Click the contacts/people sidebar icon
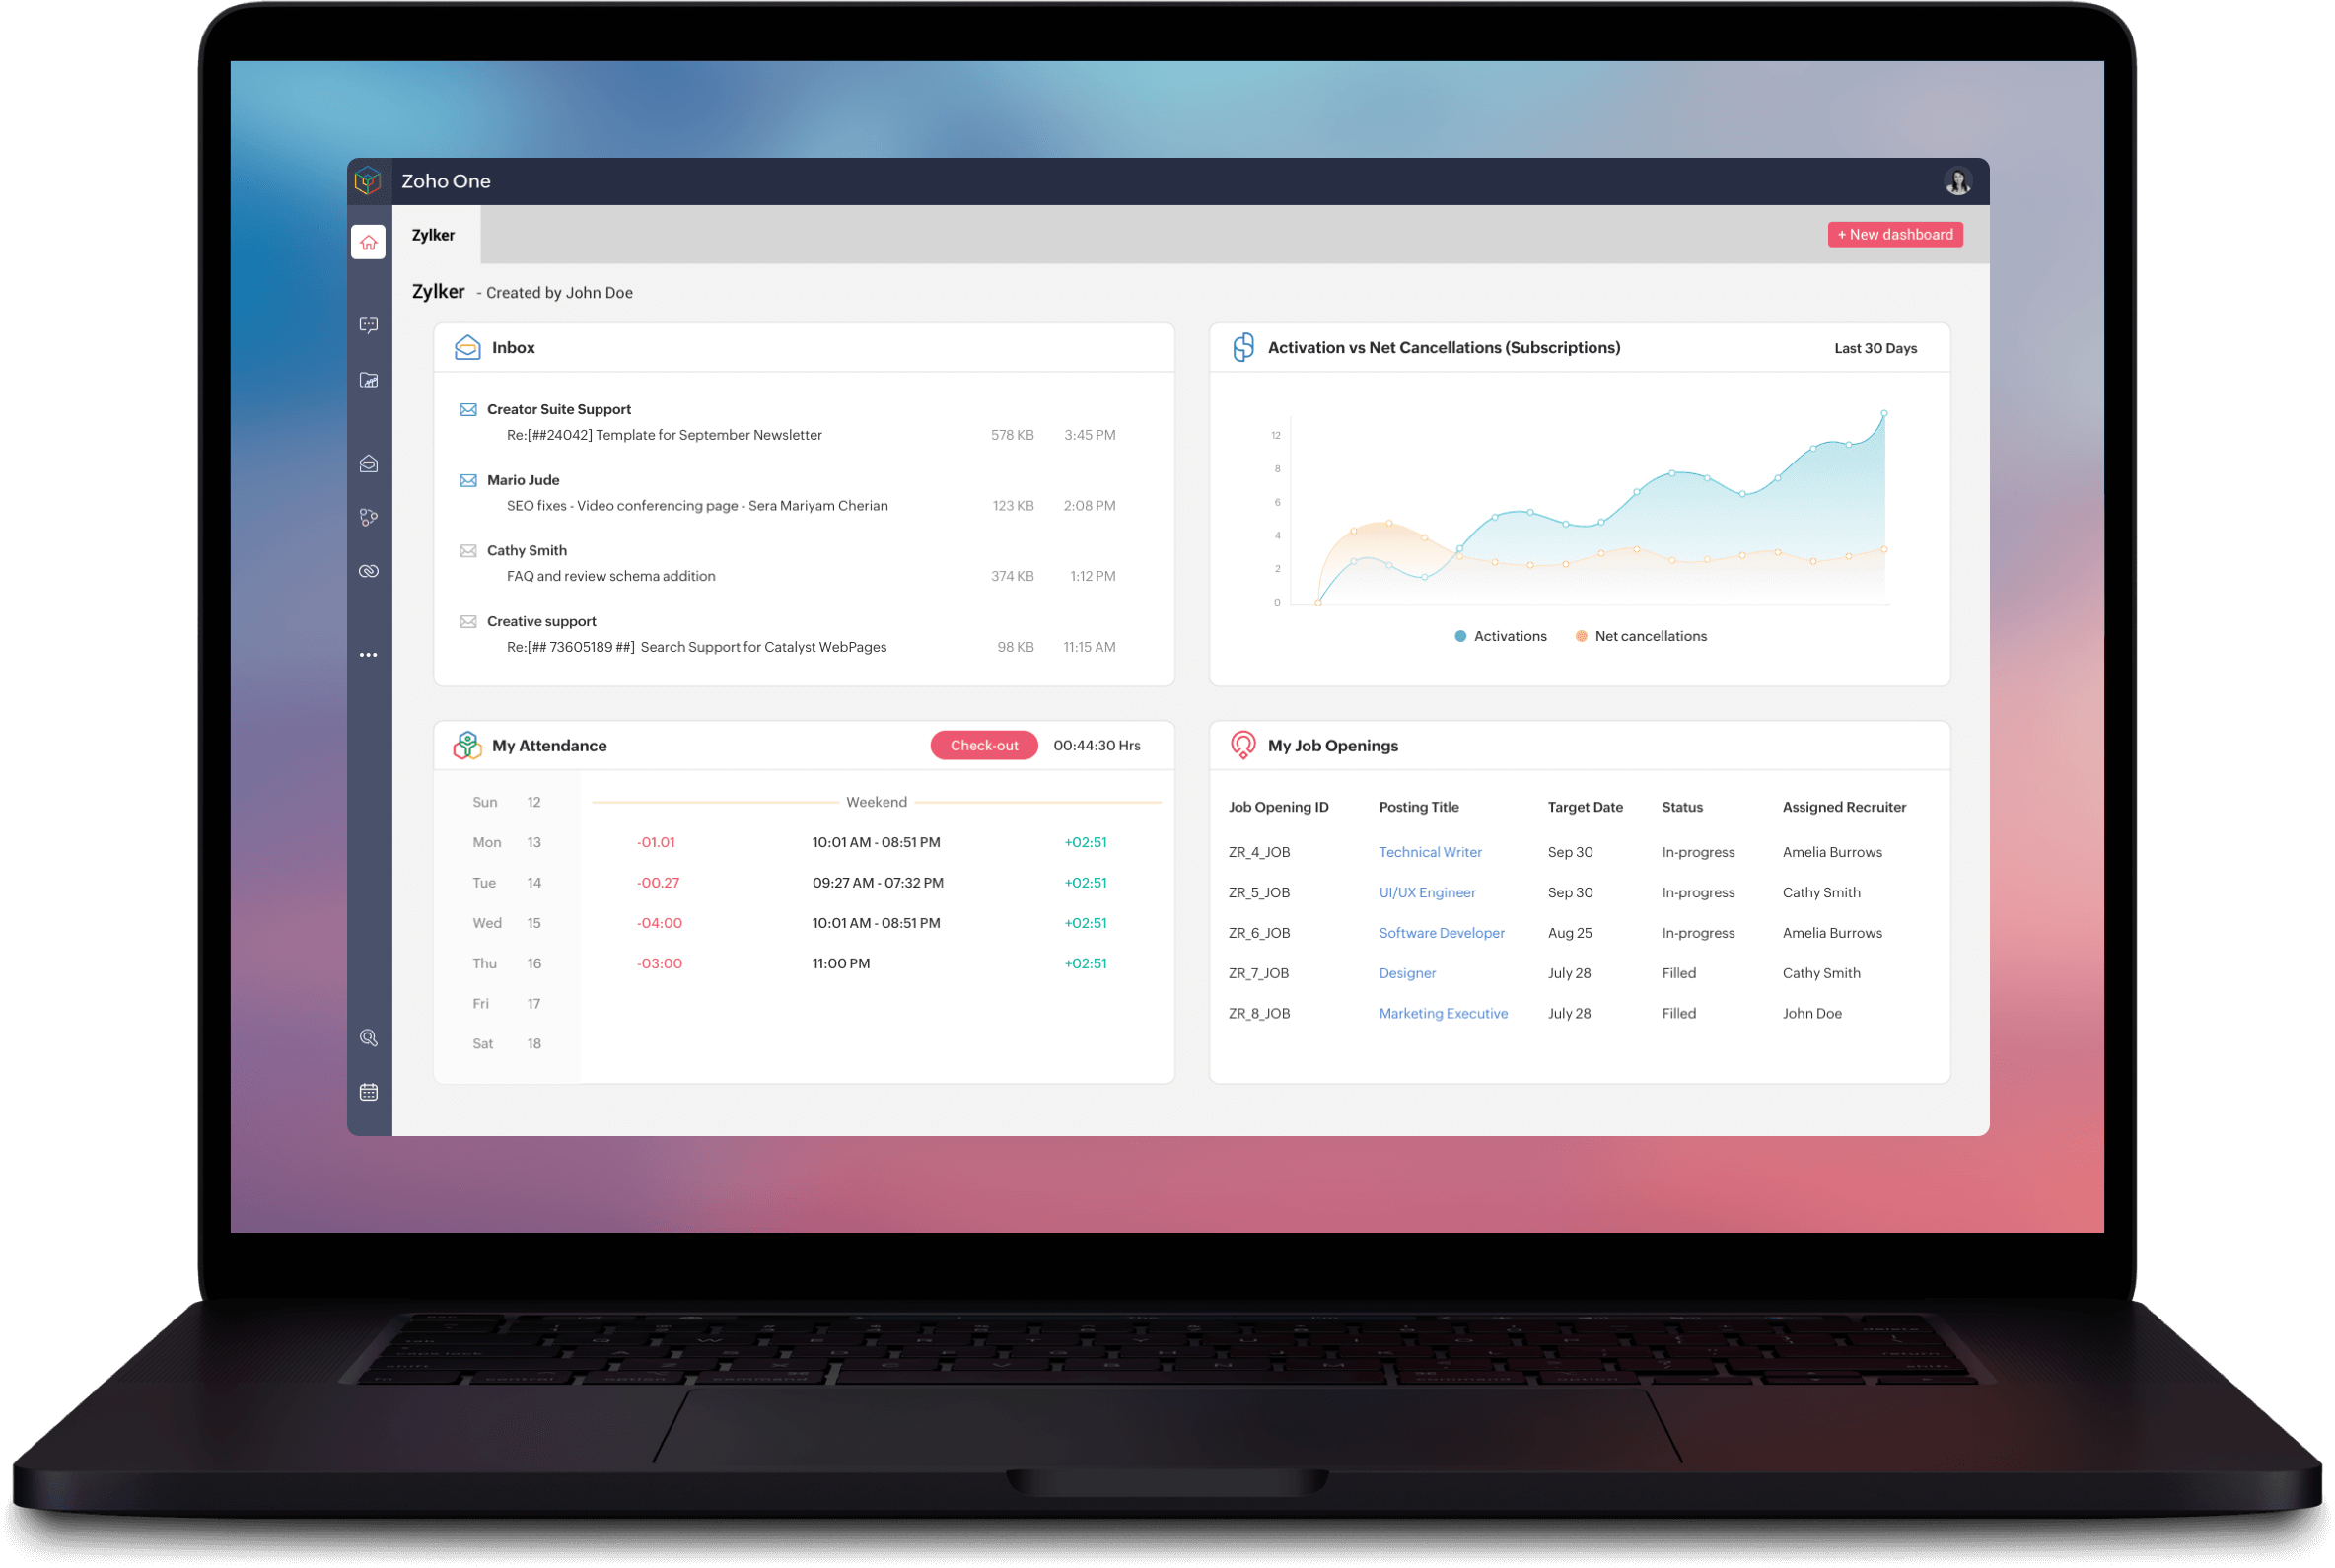The height and width of the screenshot is (1568, 2335). (369, 518)
